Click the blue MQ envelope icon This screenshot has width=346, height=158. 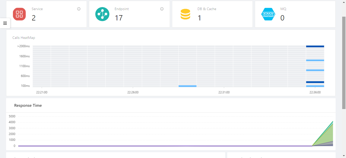click(268, 14)
